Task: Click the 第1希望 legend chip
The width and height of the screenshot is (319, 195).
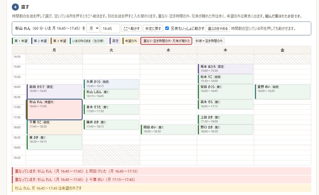Action: pos(21,41)
